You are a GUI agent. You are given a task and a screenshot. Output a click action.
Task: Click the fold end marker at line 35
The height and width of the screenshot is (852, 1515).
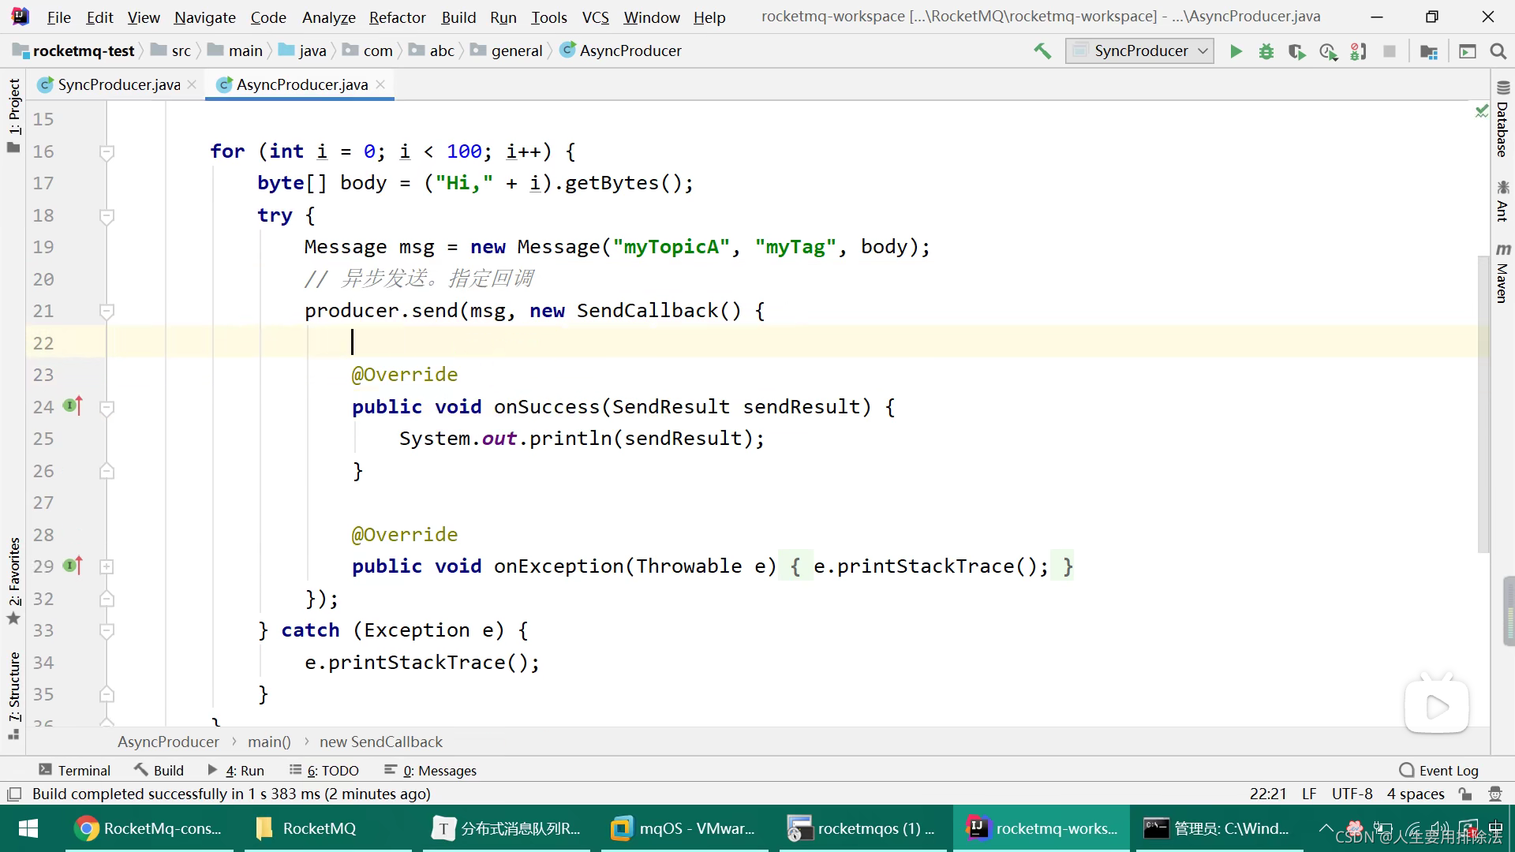[x=107, y=694]
